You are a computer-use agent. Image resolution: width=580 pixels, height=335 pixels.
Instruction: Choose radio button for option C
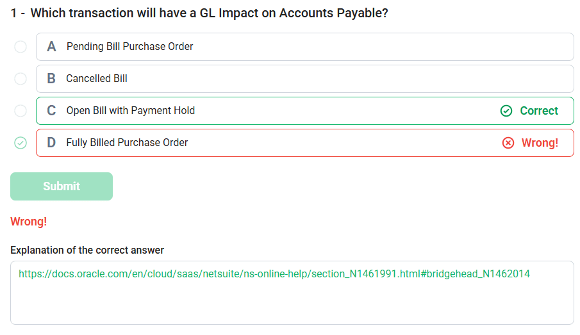(21, 111)
